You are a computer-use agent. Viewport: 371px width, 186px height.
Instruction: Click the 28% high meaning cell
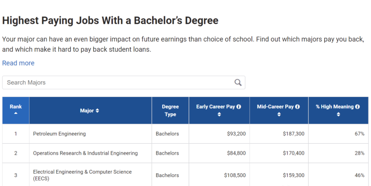pyautogui.click(x=359, y=153)
